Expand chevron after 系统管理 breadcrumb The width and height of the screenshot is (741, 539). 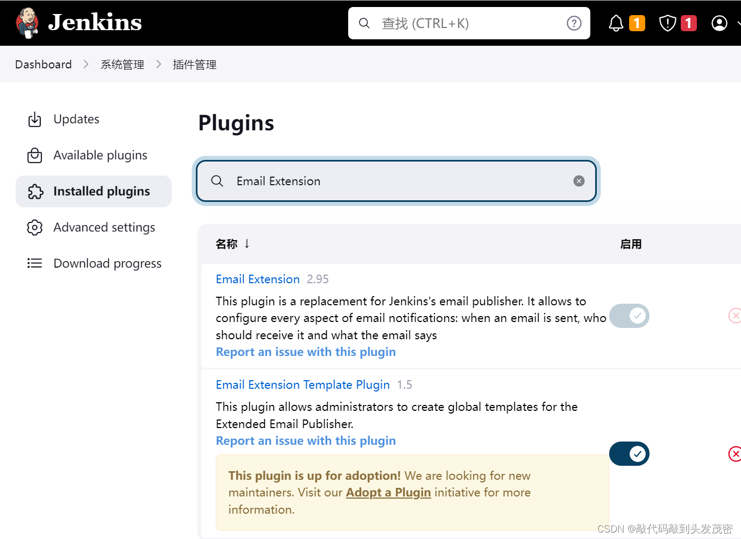[159, 64]
